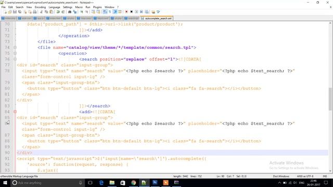
Task: Start macro recording with red dot
Action: click(x=126, y=12)
